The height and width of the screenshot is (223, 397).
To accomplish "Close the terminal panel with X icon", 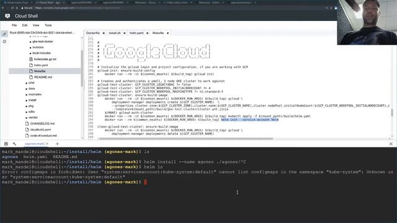I will [391, 144].
